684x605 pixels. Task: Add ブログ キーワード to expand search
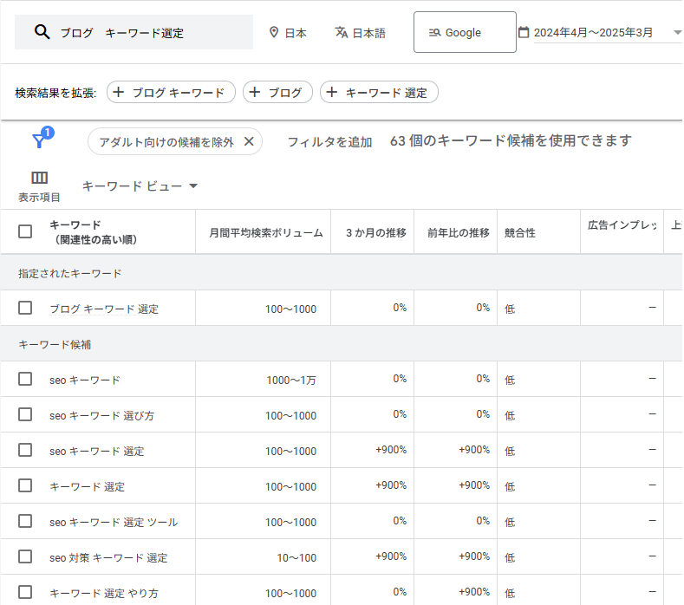click(171, 92)
